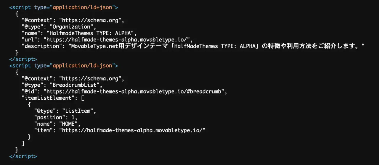Click the "description" key
The width and height of the screenshot is (379, 165).
(40, 46)
